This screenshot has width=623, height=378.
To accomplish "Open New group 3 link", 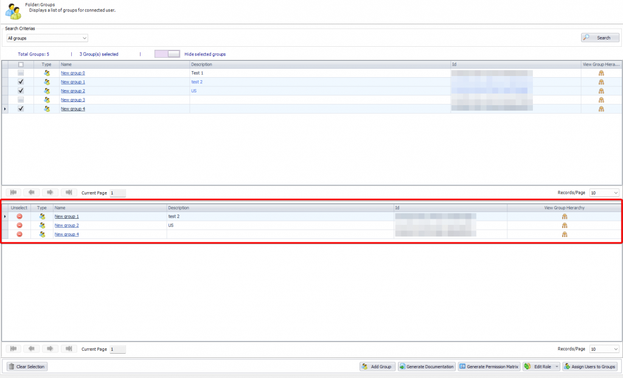I will (73, 100).
